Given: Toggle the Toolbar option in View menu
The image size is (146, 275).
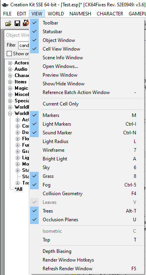Looking at the screenshot, I should tap(87, 23).
